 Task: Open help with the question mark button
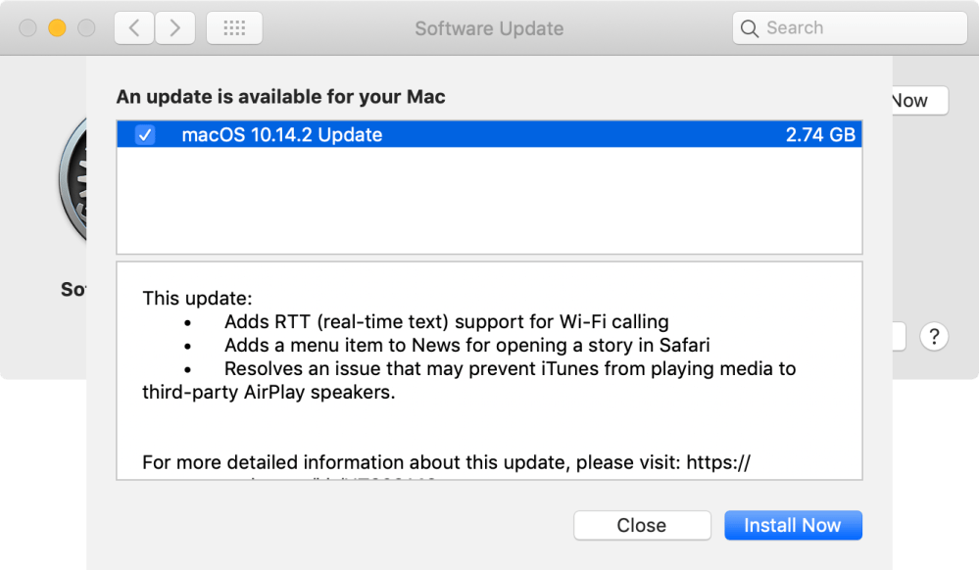934,337
